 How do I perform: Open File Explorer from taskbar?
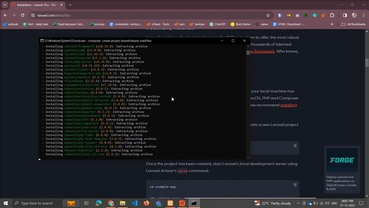(122, 203)
